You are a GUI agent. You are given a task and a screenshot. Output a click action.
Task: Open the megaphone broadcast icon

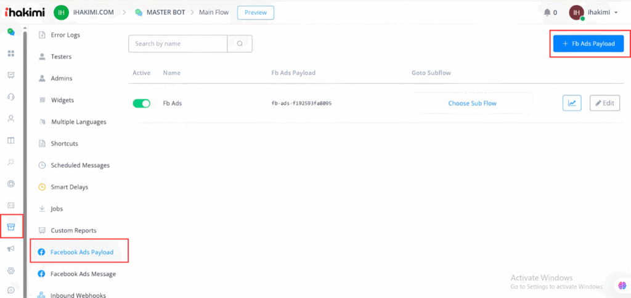pyautogui.click(x=10, y=249)
